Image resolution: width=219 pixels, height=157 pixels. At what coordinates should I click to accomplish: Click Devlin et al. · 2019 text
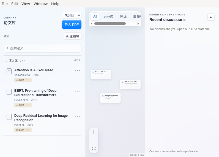tap(26, 100)
